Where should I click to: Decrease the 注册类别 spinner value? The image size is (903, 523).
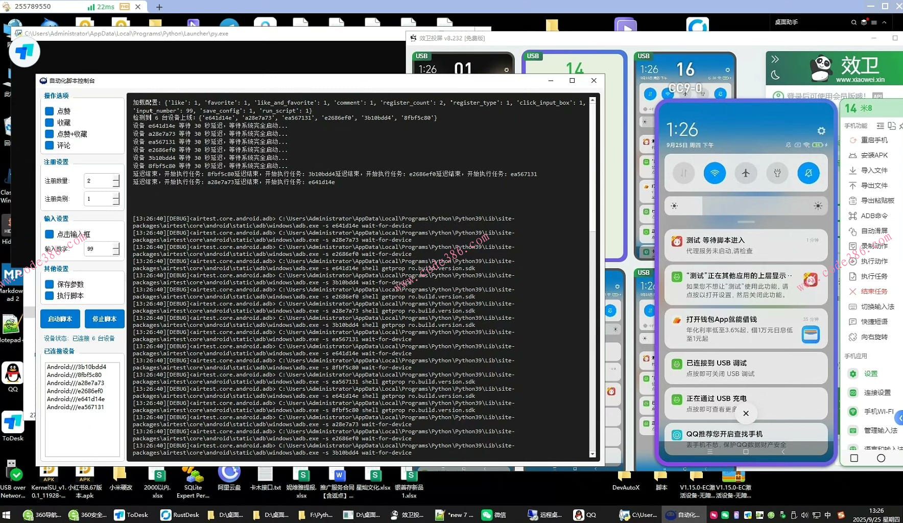pos(116,202)
